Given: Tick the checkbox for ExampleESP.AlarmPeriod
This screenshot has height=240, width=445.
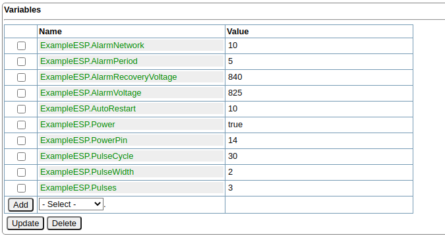Looking at the screenshot, I should (21, 61).
